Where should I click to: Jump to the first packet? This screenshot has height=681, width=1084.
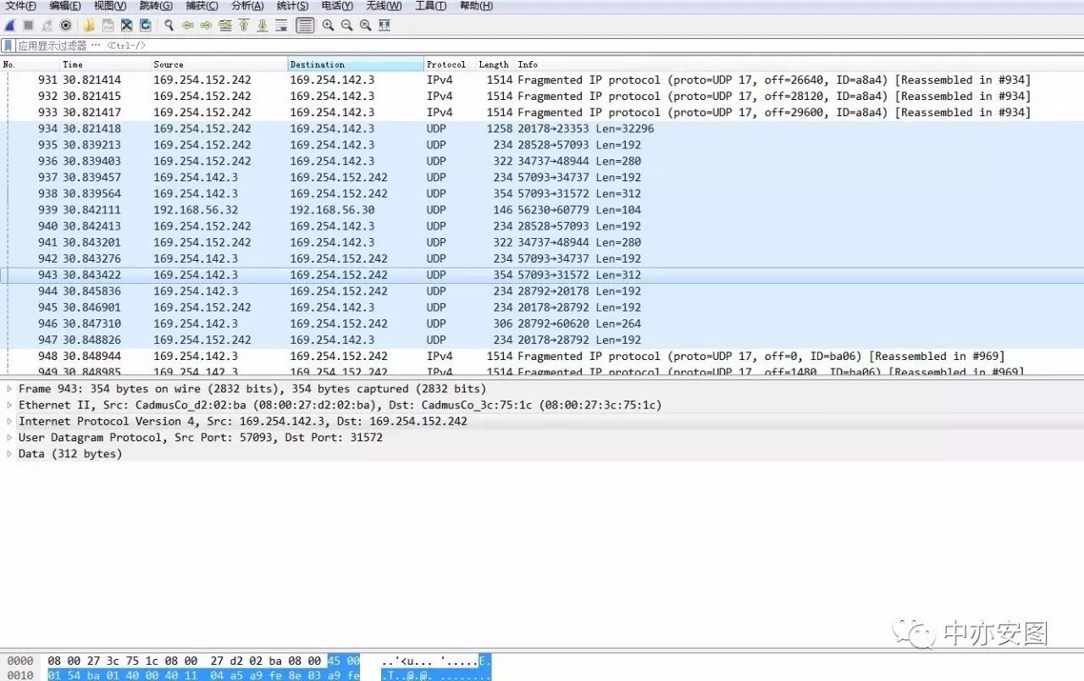tap(244, 25)
